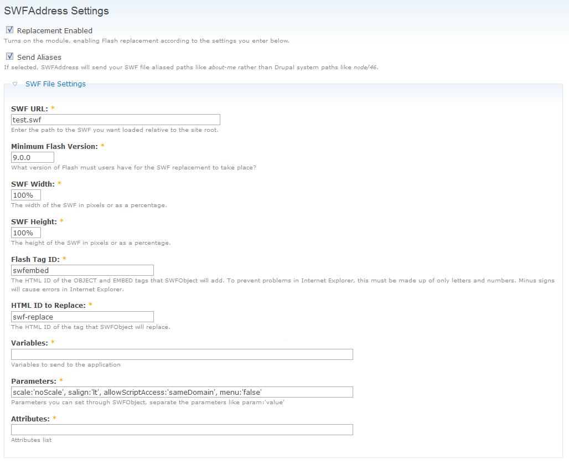Focus the HTML ID to Replace field
The width and height of the screenshot is (569, 464).
click(x=82, y=317)
